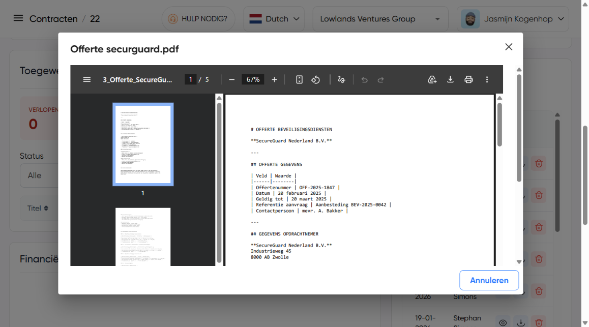Print the PDF document
The height and width of the screenshot is (327, 589).
(468, 79)
